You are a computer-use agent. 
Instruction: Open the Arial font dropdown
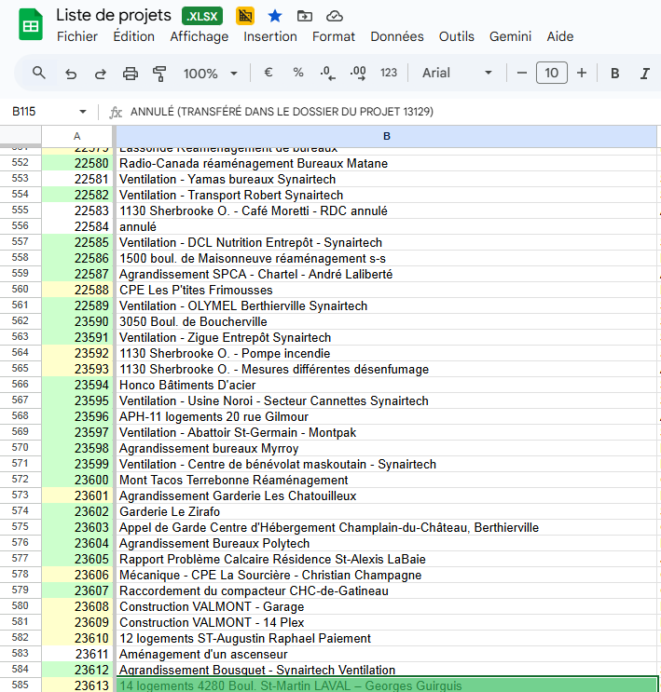(x=457, y=73)
